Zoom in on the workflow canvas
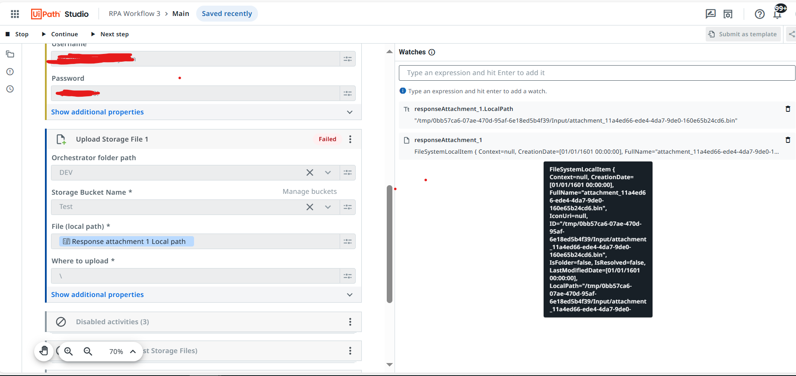 pos(68,351)
